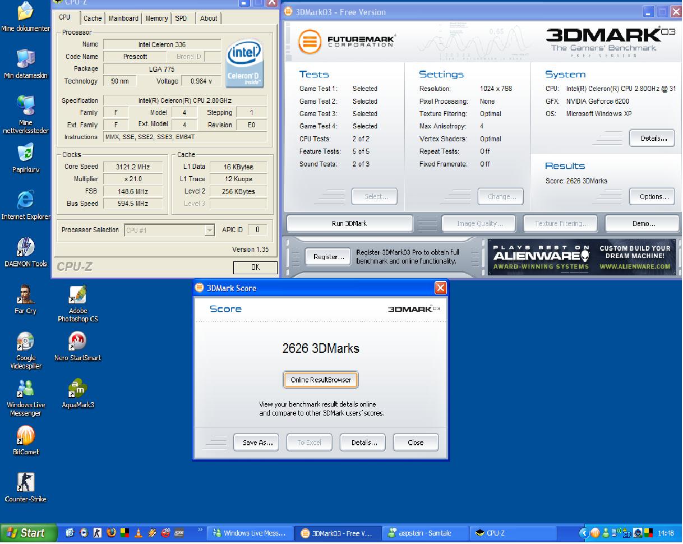Click the Demo... button in 3DMark03

[643, 223]
